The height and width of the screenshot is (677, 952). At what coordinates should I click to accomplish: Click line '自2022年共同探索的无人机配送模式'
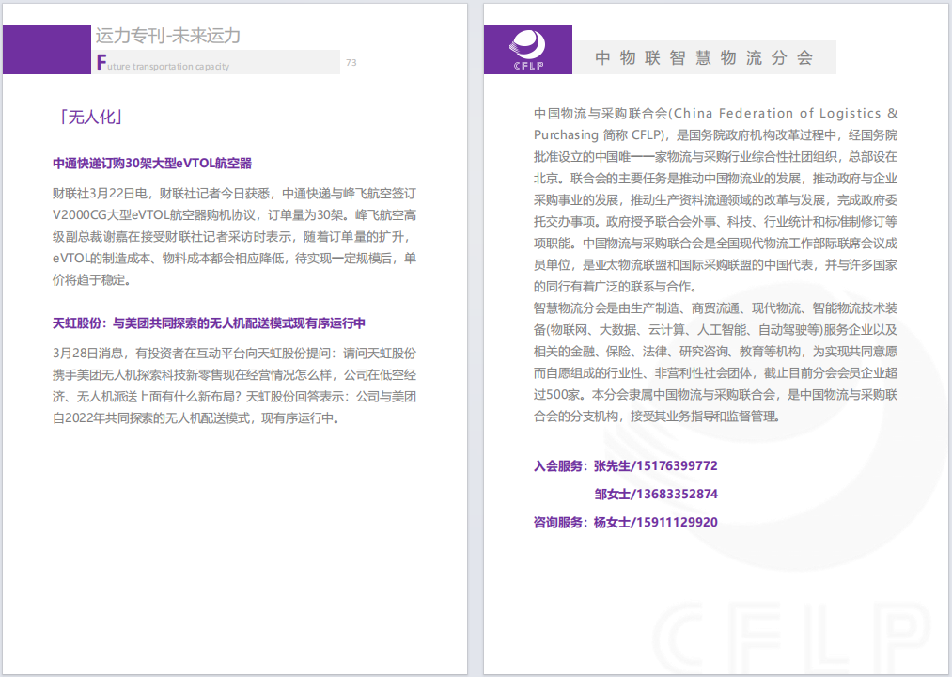point(196,418)
